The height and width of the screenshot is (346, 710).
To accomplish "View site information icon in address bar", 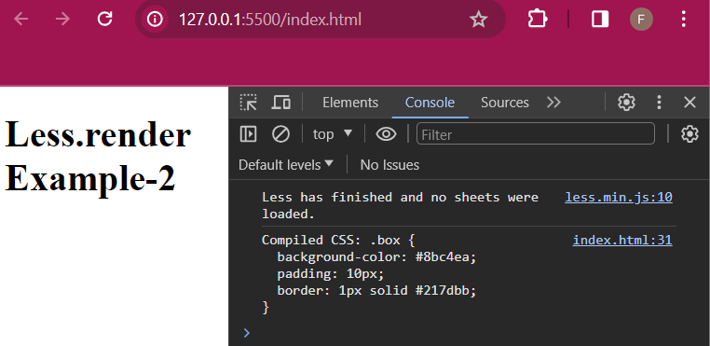I will click(155, 19).
